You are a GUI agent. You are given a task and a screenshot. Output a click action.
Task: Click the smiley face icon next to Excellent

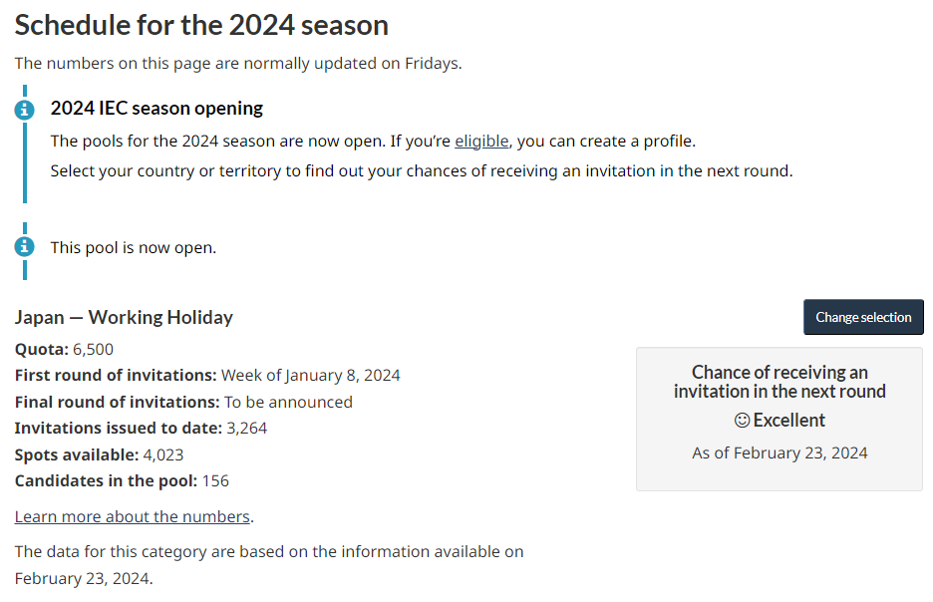click(x=742, y=421)
